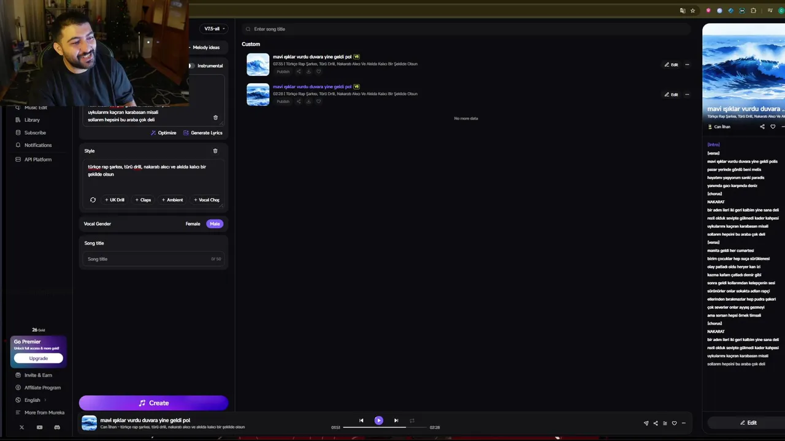Image resolution: width=785 pixels, height=441 pixels.
Task: Open the V7.5-all model dropdown
Action: pyautogui.click(x=215, y=29)
